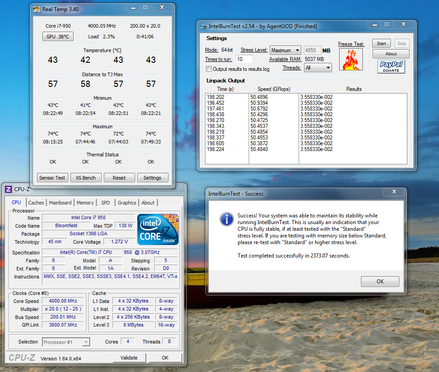Switch to the Caches tab
The image size is (439, 372).
pyautogui.click(x=36, y=203)
